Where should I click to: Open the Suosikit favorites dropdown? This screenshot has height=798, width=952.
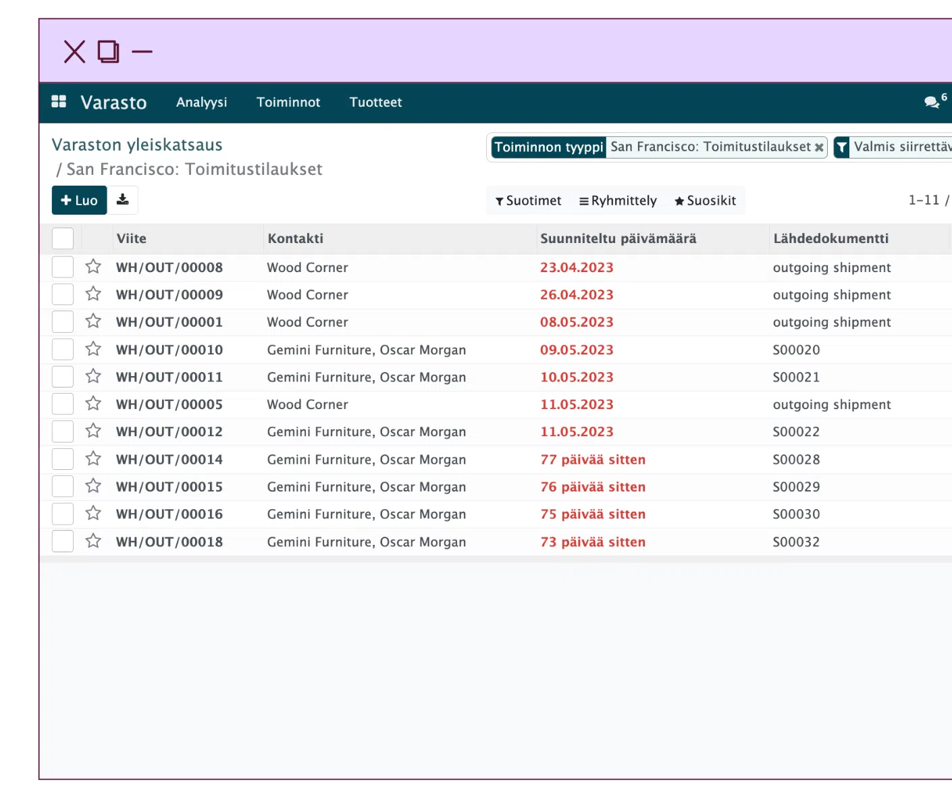coord(705,201)
